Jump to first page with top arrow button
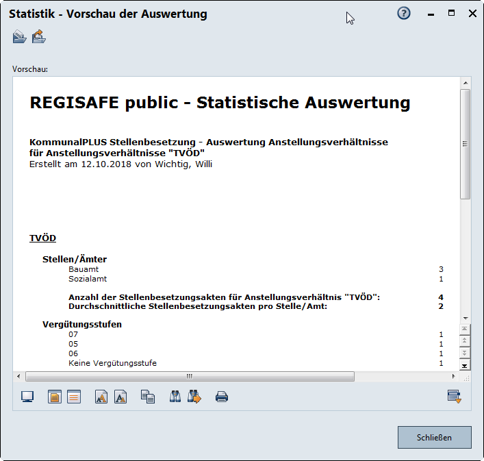The height and width of the screenshot is (461, 484). [x=465, y=329]
